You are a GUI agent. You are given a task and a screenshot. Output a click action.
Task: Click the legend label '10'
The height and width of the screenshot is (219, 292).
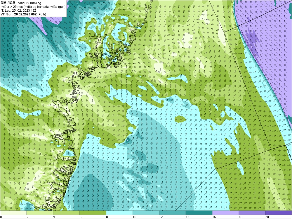pos(134,217)
